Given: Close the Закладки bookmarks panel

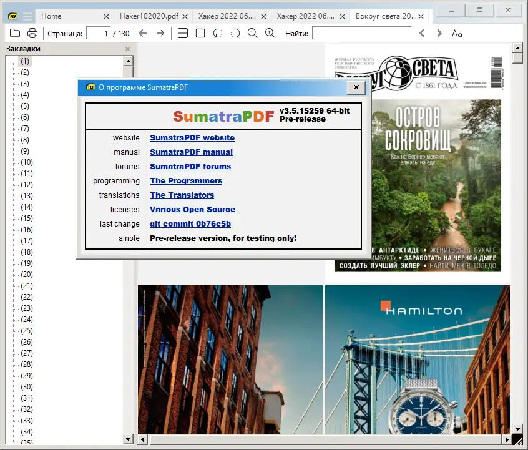Looking at the screenshot, I should 127,49.
